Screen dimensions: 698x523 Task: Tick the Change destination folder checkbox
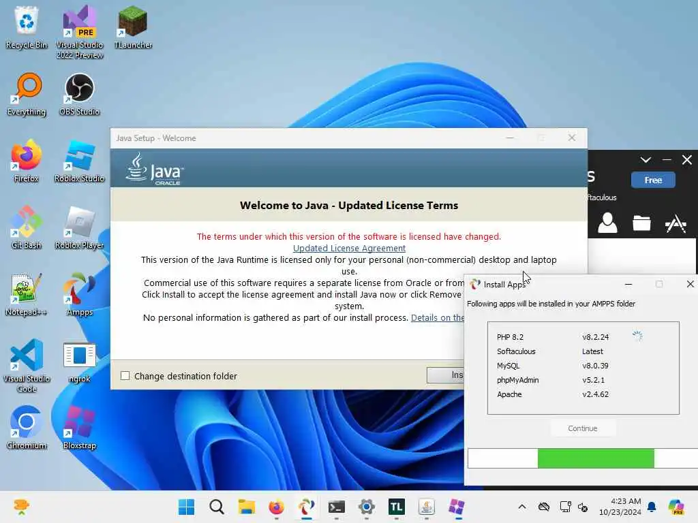[x=125, y=376]
